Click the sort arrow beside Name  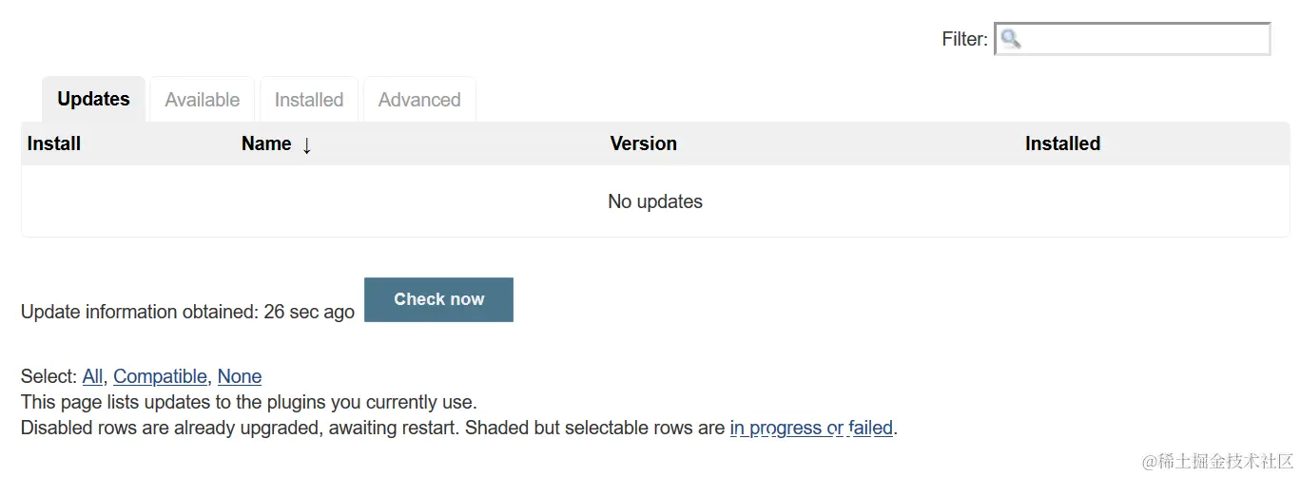pos(306,145)
